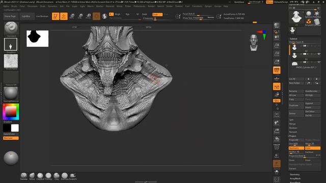
Task: Click the Alternate button
Action: pyautogui.click(x=11, y=138)
